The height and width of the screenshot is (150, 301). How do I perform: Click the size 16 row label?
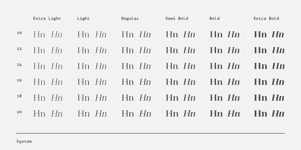pyautogui.click(x=19, y=80)
